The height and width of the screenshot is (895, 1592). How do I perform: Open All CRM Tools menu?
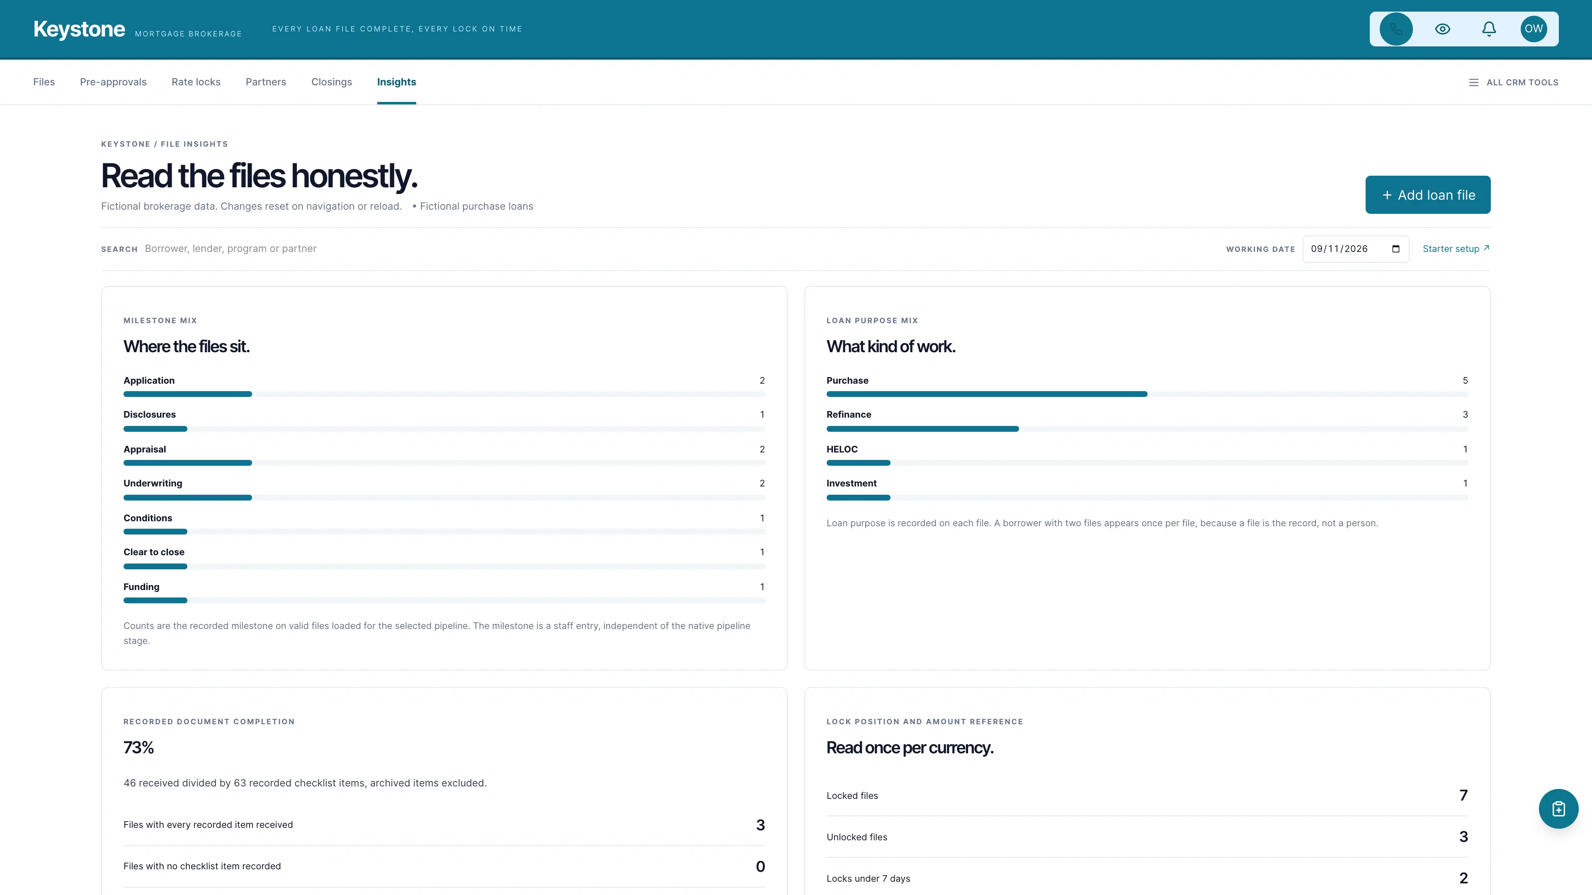coord(1513,82)
